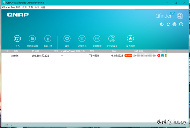Screen dimensions: 190x128
Task: Sort by the IP 地址 column header
Action: tap(35, 51)
